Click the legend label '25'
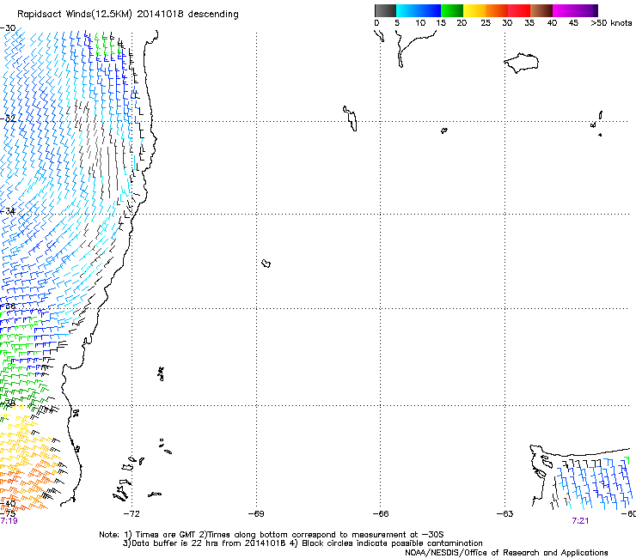 point(486,23)
